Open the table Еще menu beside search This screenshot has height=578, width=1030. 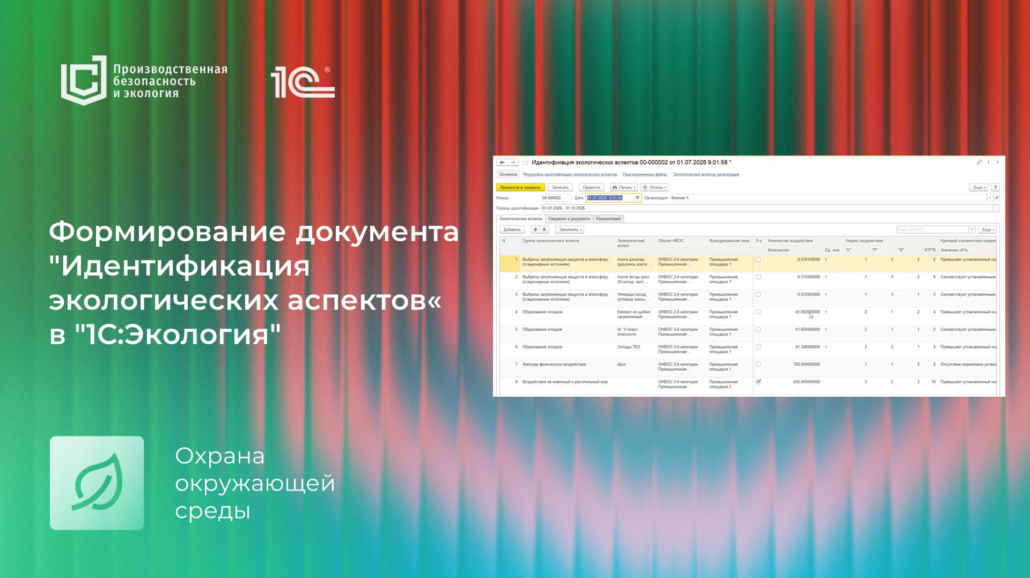pos(988,229)
